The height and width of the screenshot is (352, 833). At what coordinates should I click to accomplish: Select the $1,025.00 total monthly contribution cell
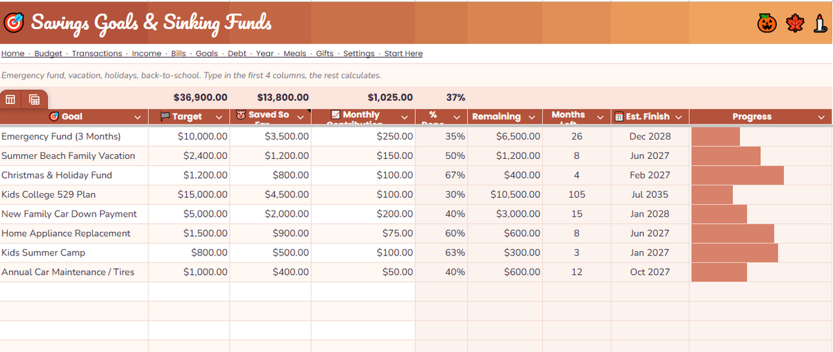point(363,98)
